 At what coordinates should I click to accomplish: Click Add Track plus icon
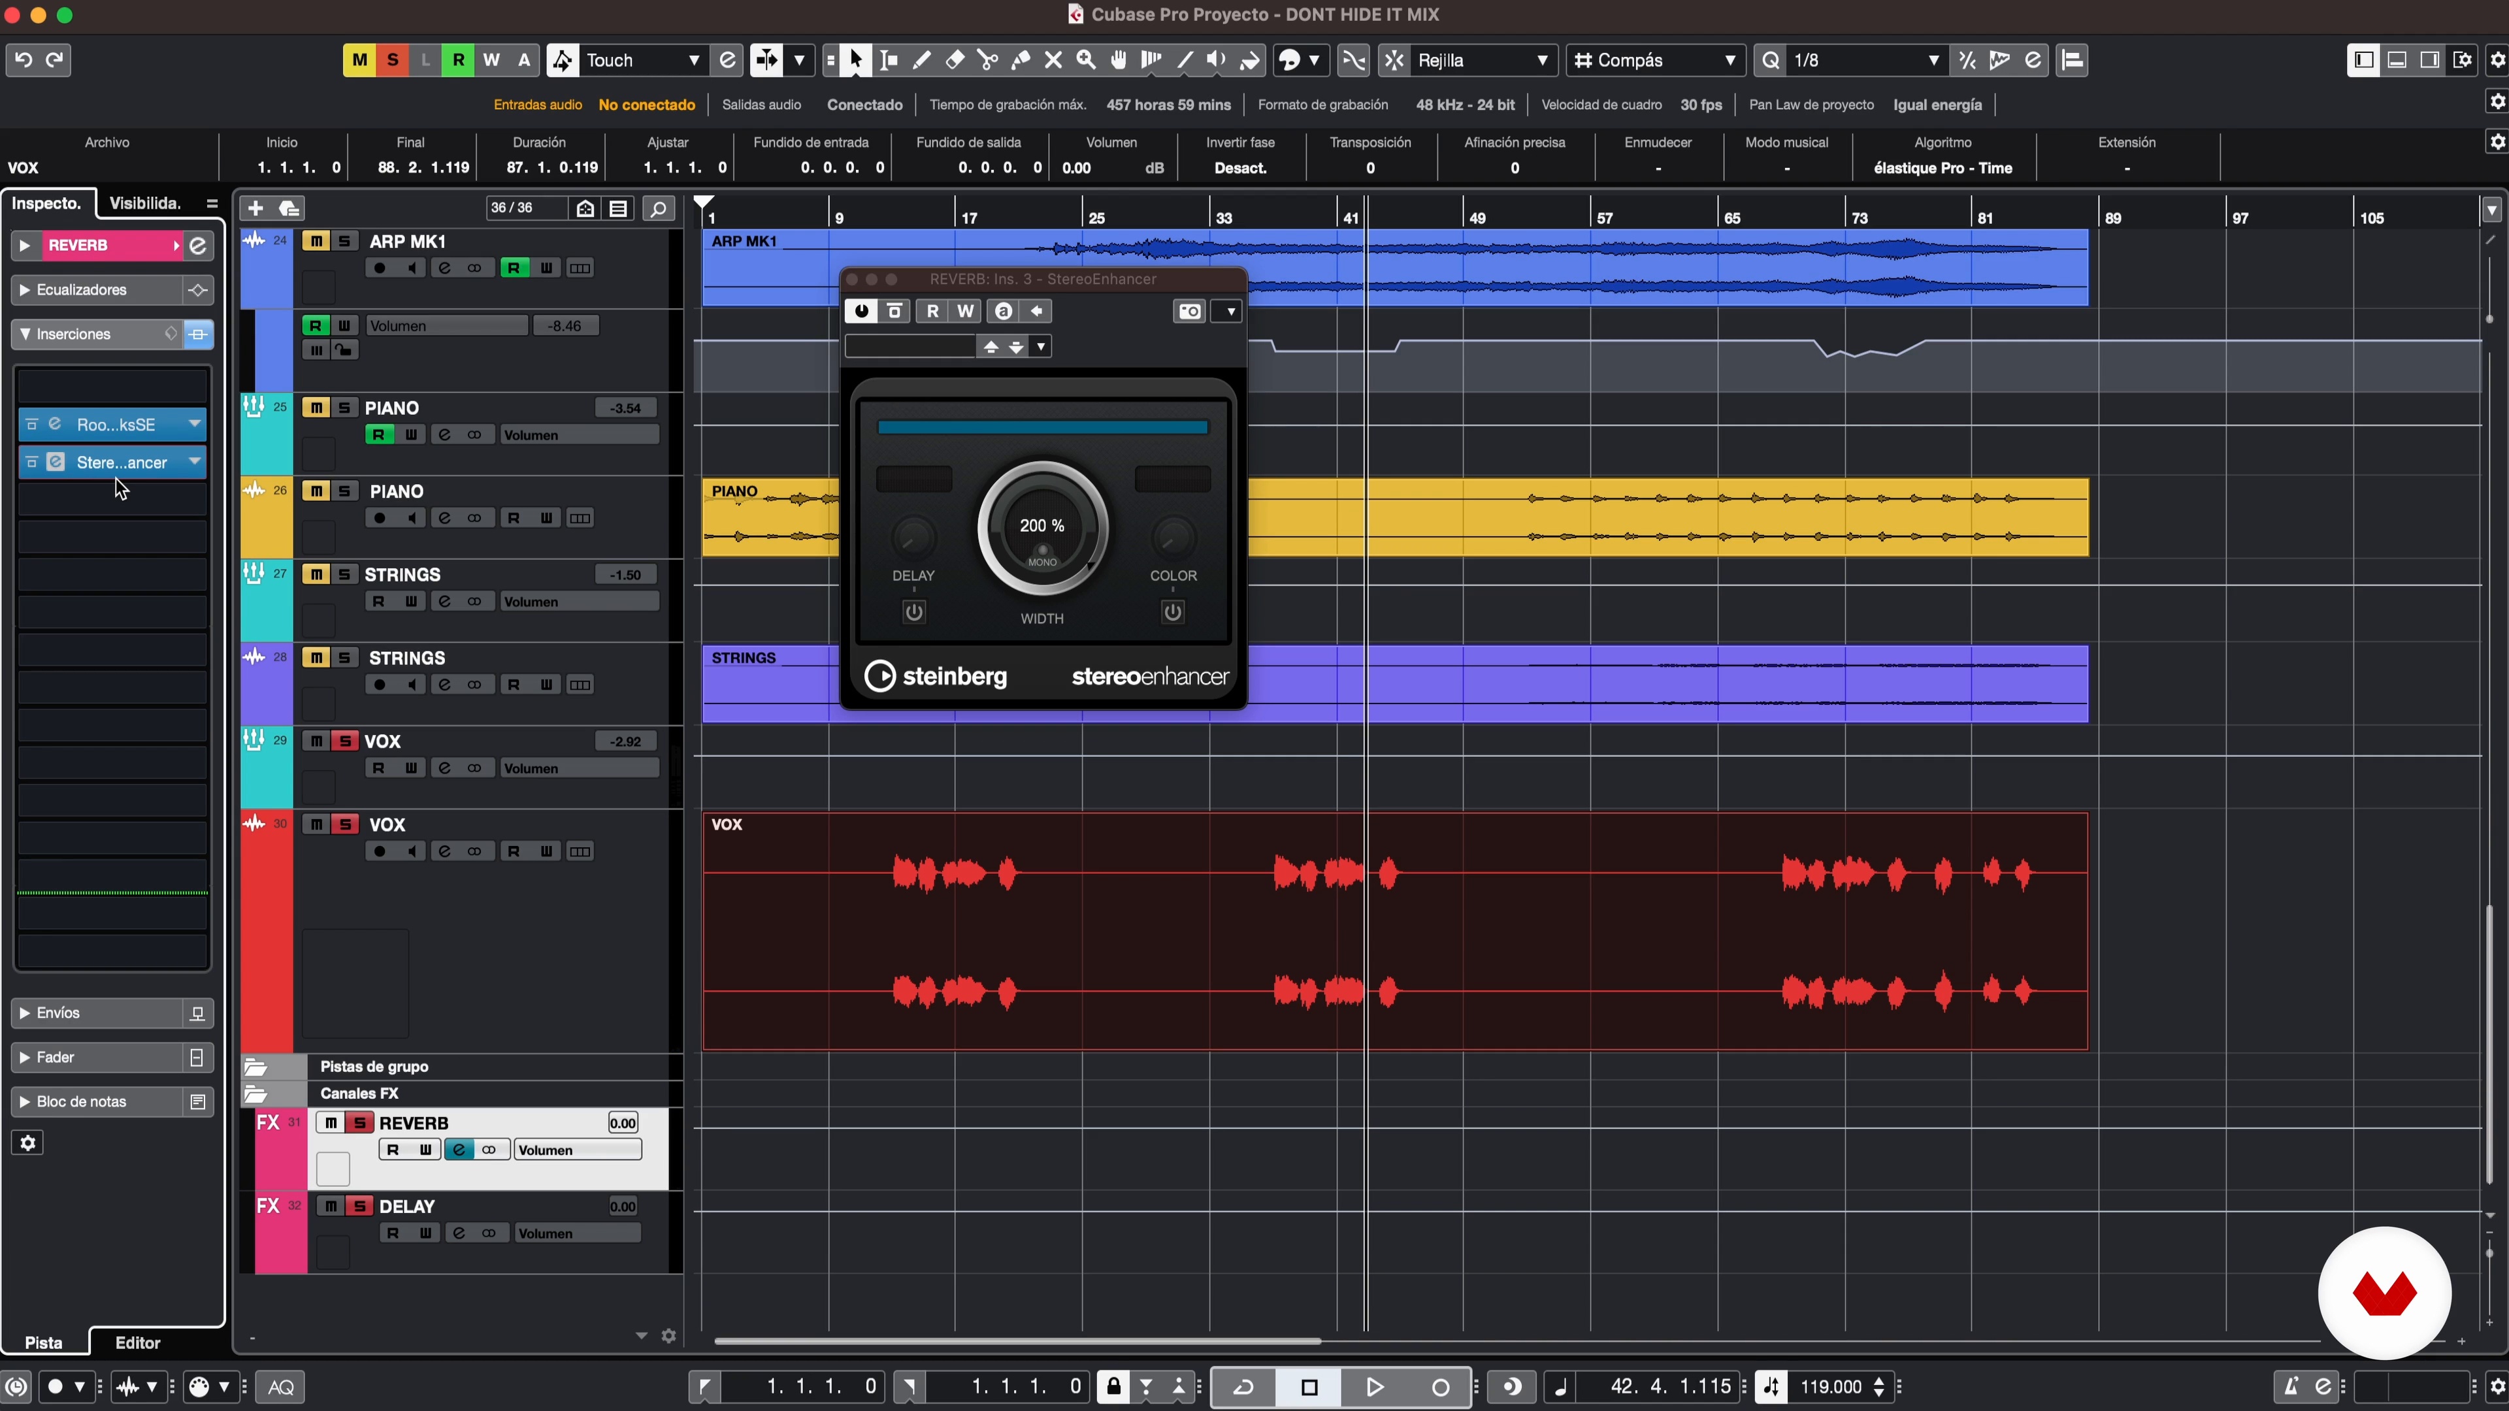click(255, 208)
